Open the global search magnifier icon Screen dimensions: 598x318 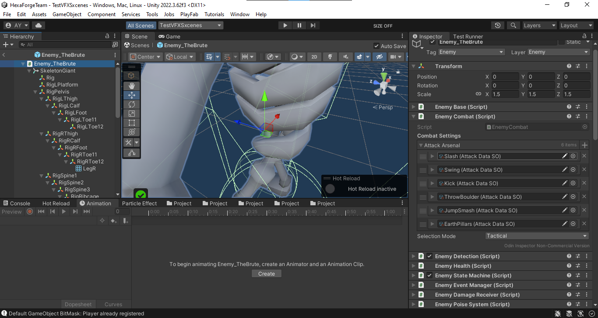point(513,25)
